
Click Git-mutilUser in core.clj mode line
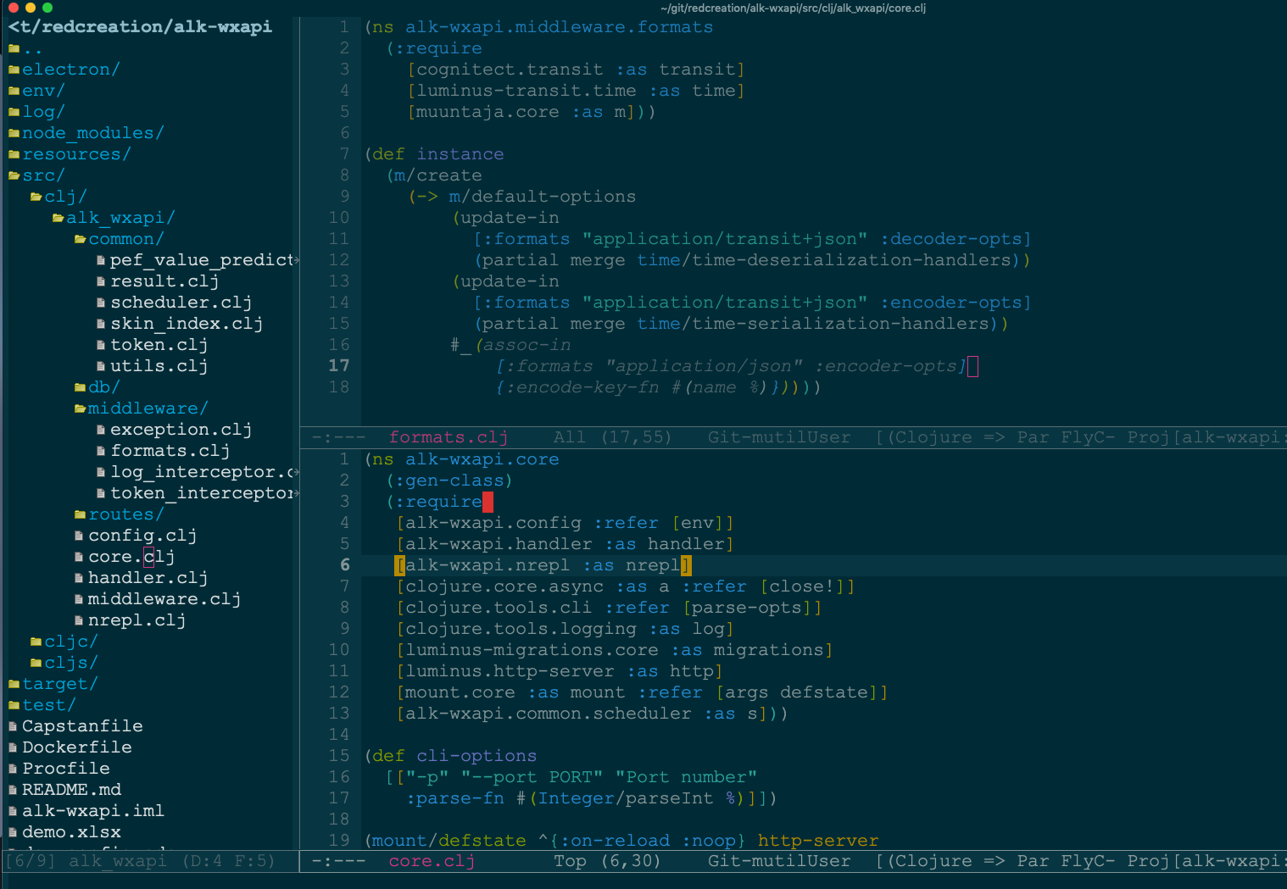[x=779, y=861]
